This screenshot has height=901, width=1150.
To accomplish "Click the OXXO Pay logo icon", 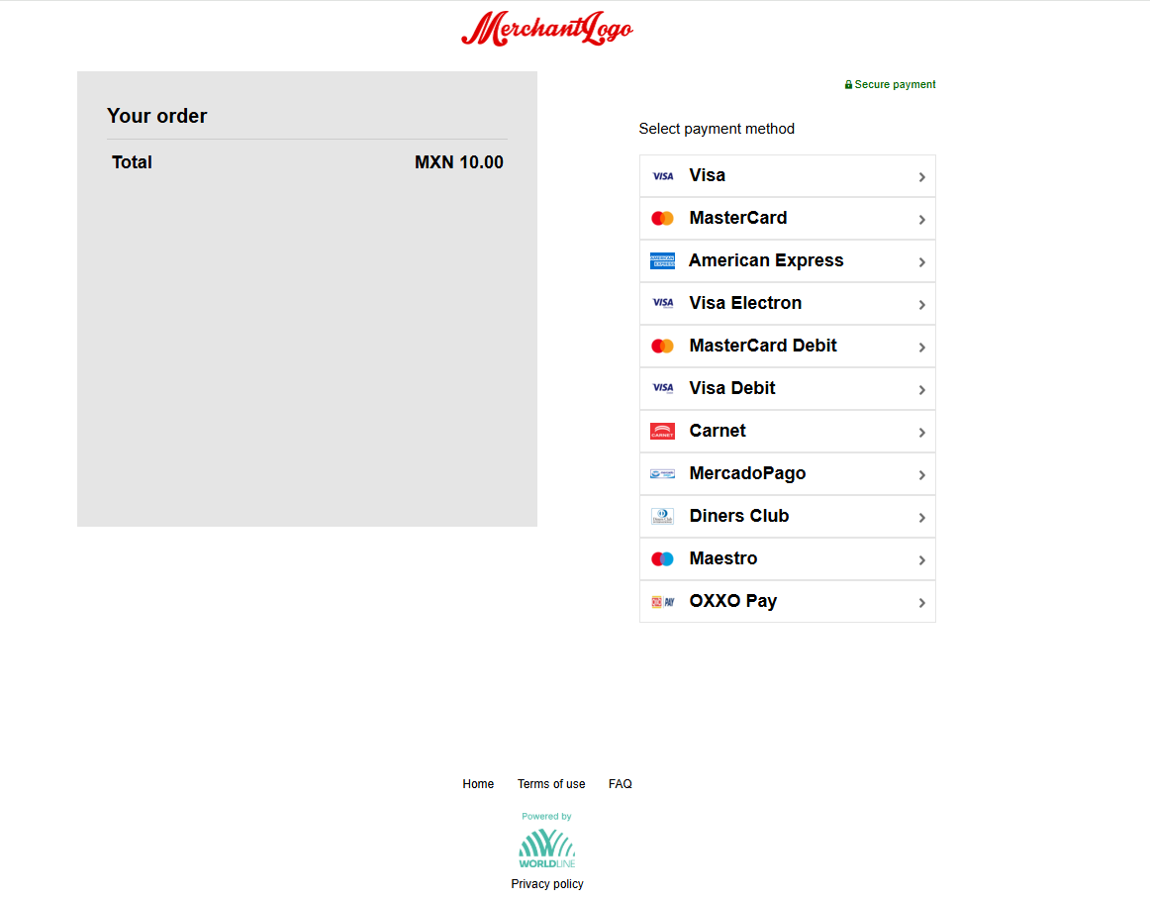I will 662,602.
